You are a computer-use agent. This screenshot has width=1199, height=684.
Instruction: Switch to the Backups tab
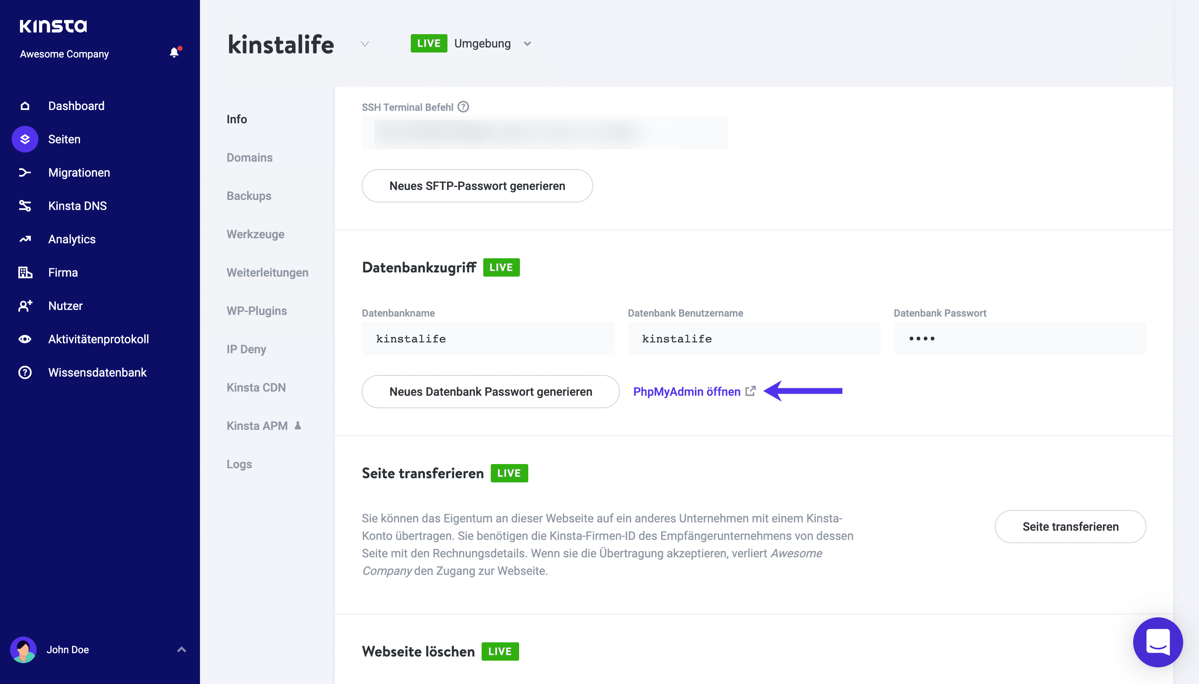click(249, 196)
